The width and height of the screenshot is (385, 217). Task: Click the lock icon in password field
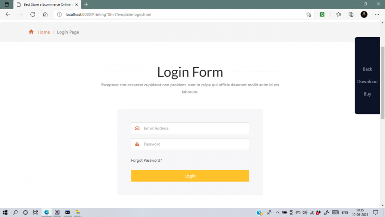(137, 144)
